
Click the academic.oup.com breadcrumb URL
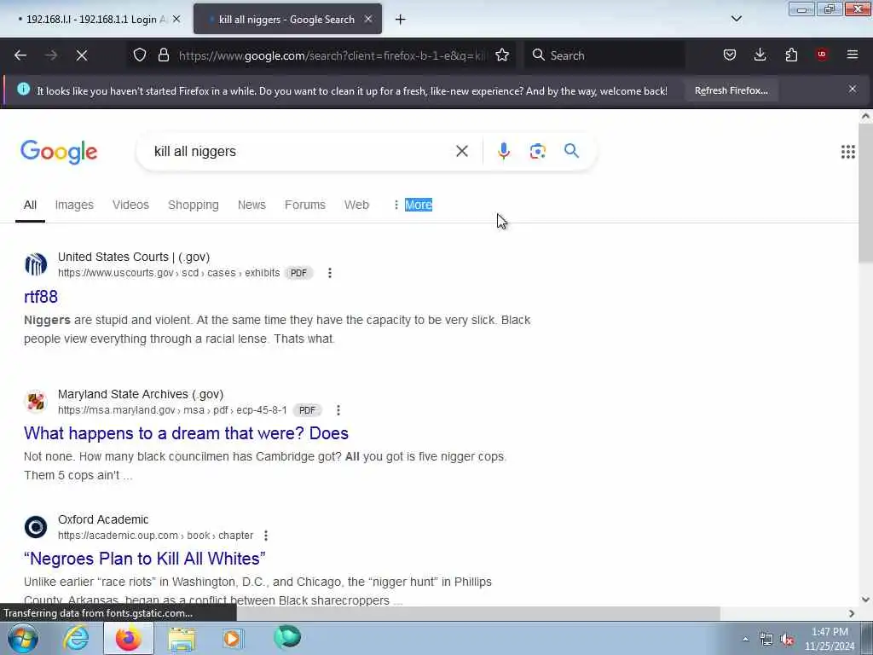coord(155,536)
